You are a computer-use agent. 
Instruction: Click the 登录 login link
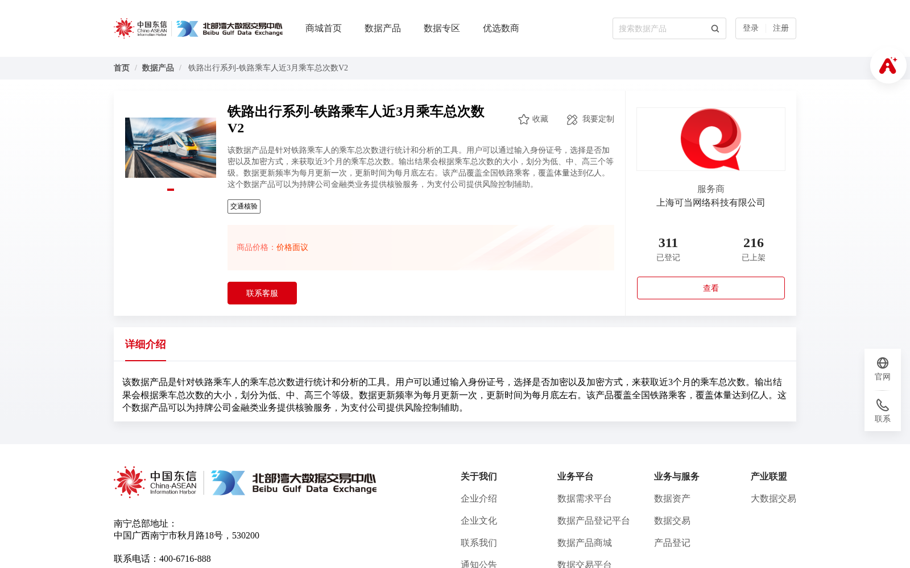tap(751, 28)
